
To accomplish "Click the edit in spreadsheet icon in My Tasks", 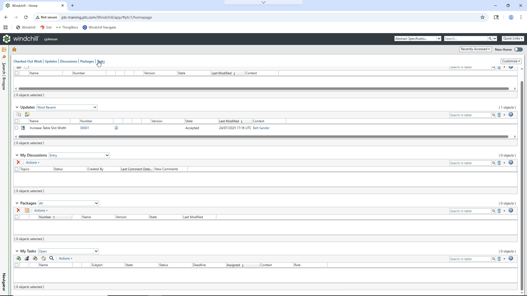I will coord(43,258).
